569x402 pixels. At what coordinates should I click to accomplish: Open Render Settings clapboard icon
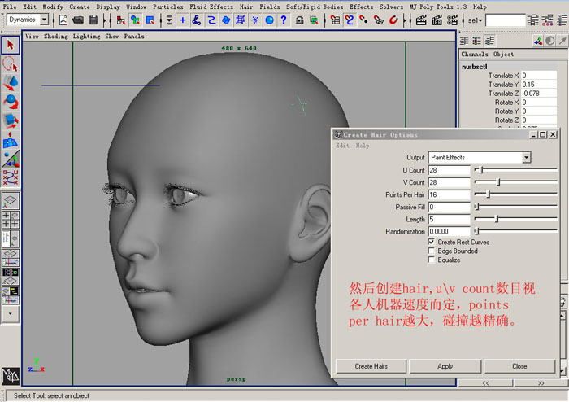(x=452, y=20)
